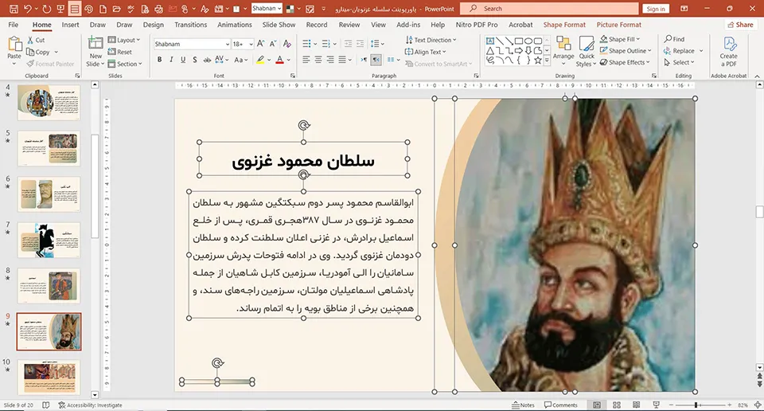The height and width of the screenshot is (411, 764).
Task: Open the Change Case dropdown
Action: (242, 60)
